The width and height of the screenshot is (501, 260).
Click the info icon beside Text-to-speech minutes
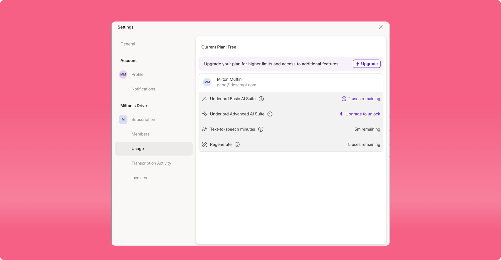tap(261, 129)
